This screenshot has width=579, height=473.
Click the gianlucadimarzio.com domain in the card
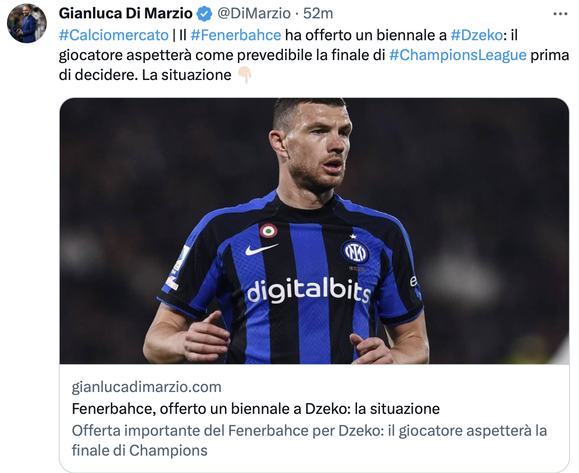point(147,387)
